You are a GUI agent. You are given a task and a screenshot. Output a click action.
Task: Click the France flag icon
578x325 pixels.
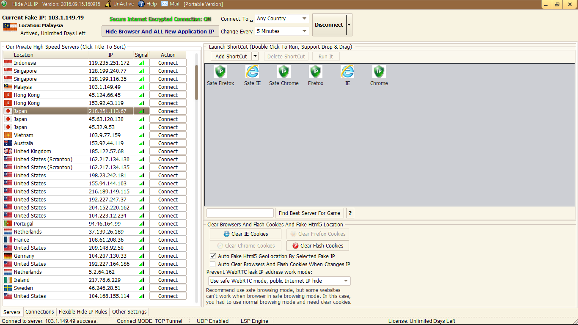click(8, 240)
